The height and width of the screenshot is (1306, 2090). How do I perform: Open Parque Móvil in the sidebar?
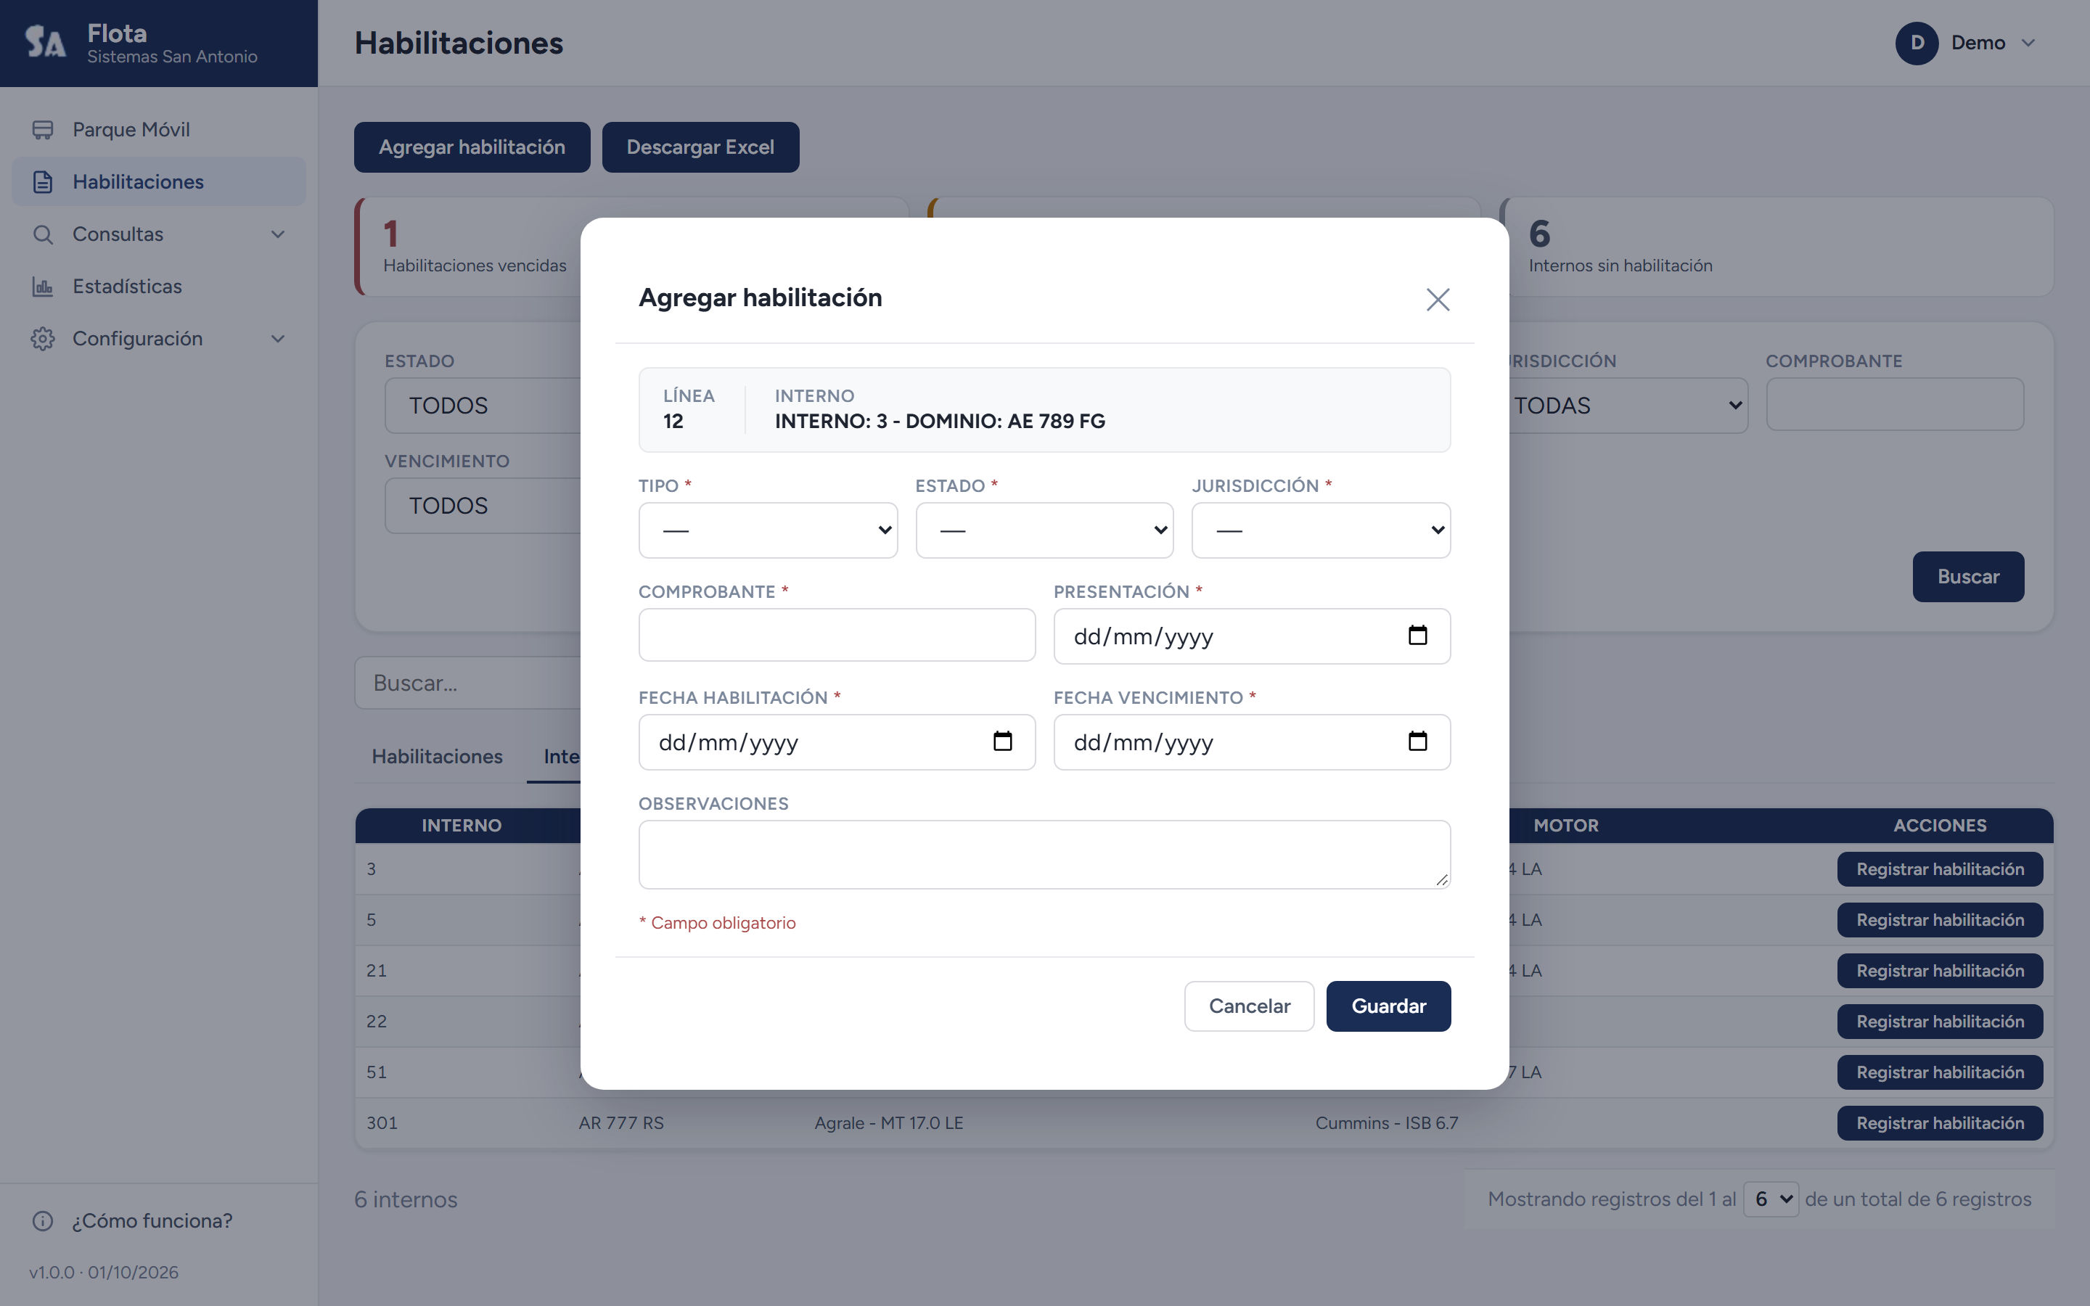[x=159, y=130]
